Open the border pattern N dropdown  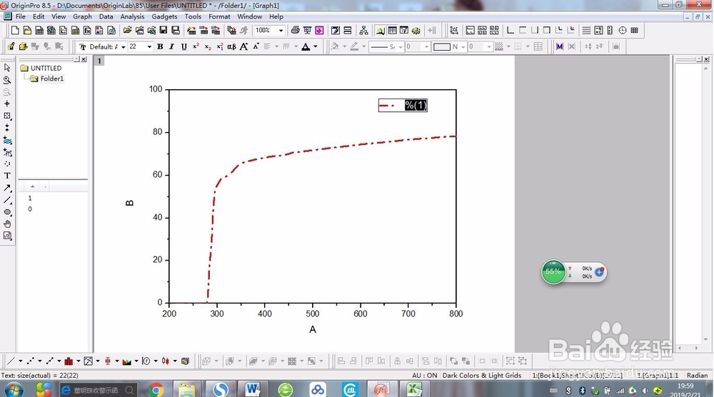click(x=463, y=46)
